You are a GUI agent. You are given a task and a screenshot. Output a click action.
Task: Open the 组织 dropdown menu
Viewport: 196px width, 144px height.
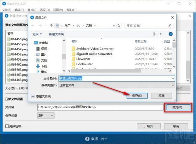(x=37, y=34)
